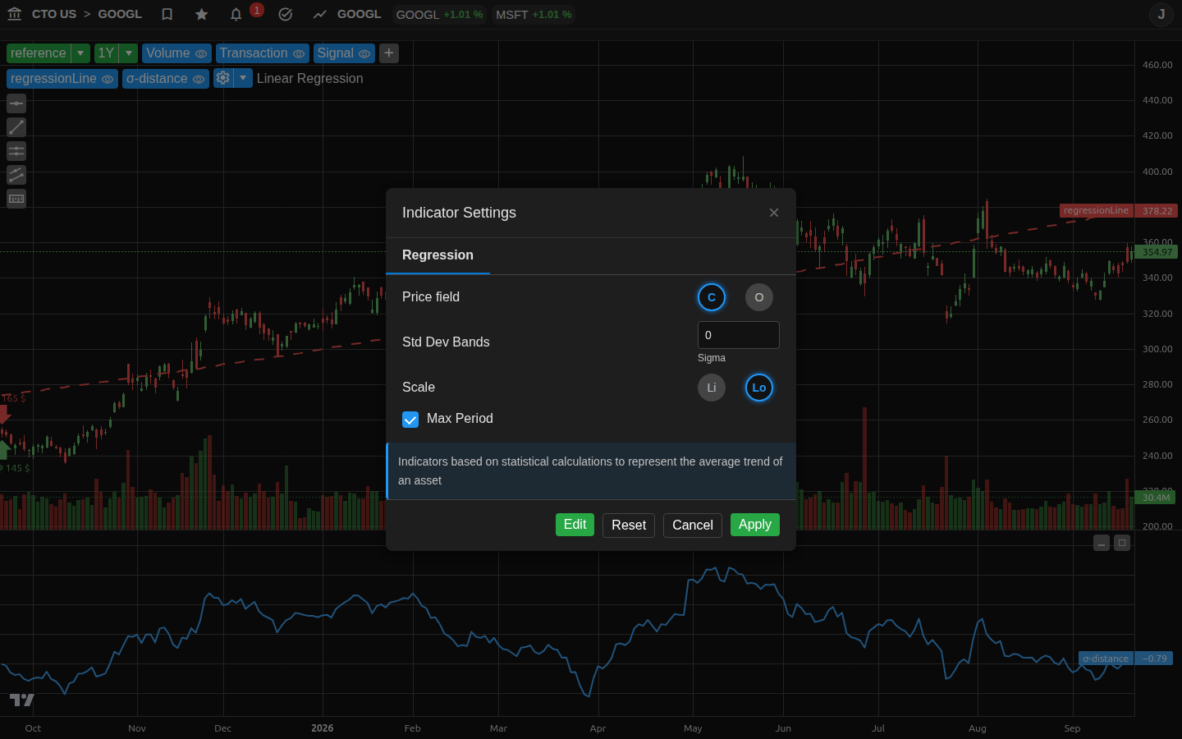Expand the dropdown next to gear icon
The height and width of the screenshot is (739, 1182).
tap(243, 78)
